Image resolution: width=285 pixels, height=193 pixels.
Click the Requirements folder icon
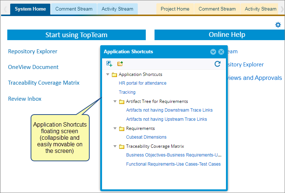pyautogui.click(x=122, y=129)
